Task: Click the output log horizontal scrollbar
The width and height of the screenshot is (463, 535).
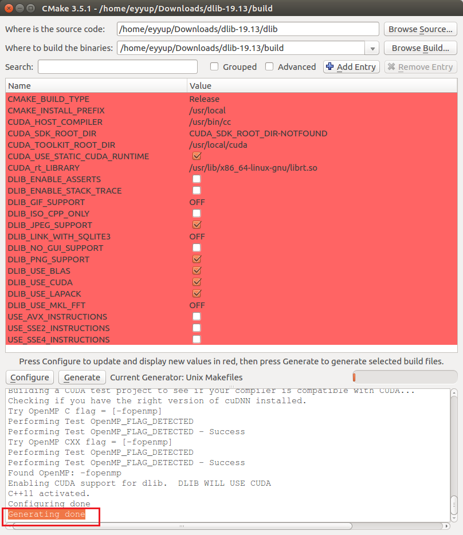Action: [182, 526]
